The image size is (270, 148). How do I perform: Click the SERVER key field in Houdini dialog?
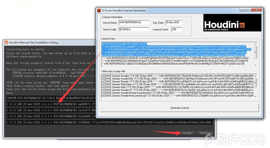pos(51,98)
